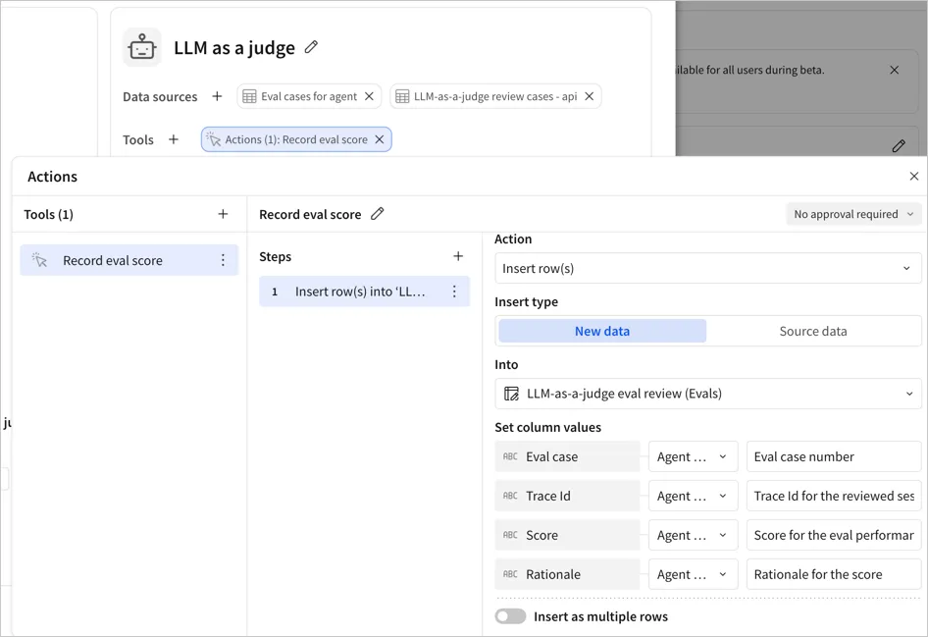Edit 'Score for the eval' description field
The image size is (928, 637).
[834, 535]
